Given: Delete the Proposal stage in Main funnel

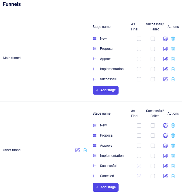Looking at the screenshot, I should click(173, 49).
